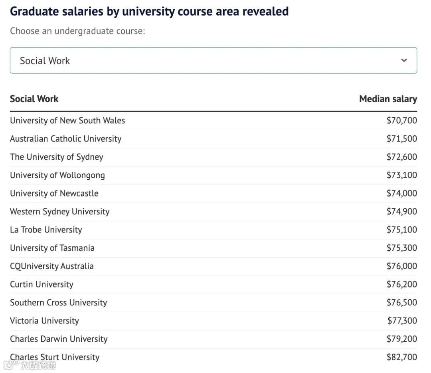Click CQUniversity Australia entry

point(52,266)
